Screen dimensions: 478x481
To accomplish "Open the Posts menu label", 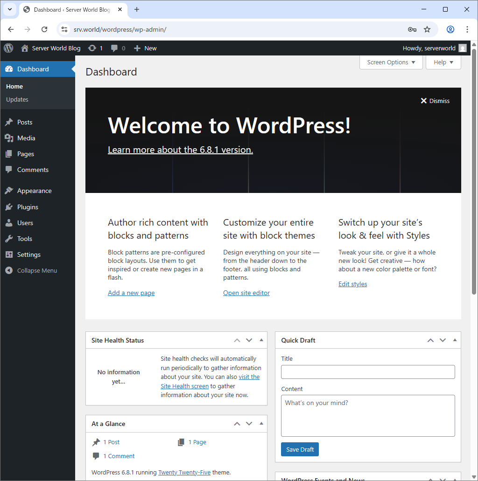I will pos(25,122).
